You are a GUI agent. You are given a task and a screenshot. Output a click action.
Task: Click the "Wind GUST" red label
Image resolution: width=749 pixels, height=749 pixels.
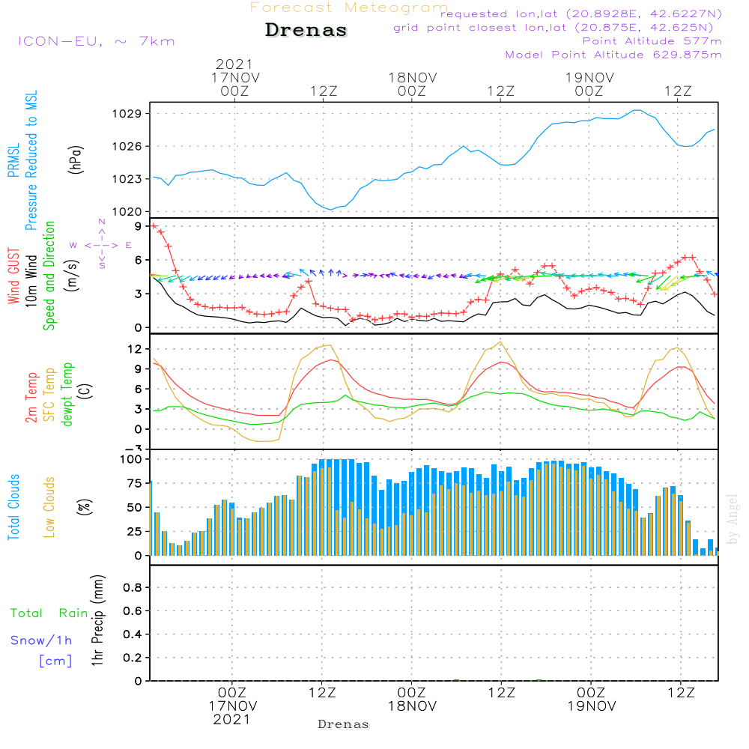[x=13, y=276]
